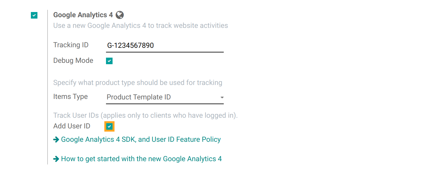Image resolution: width=430 pixels, height=171 pixels.
Task: Click the Google Analytics 4 heading
Action: tap(83, 15)
